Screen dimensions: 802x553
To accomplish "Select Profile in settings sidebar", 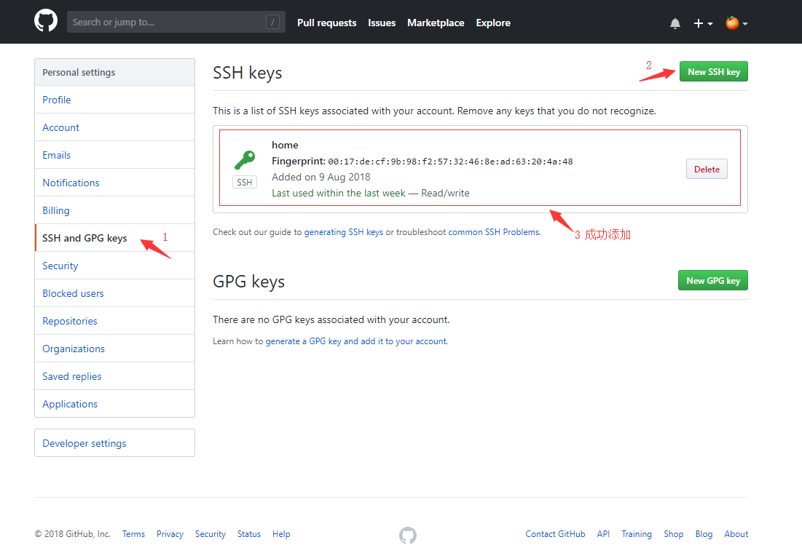I will tap(57, 100).
